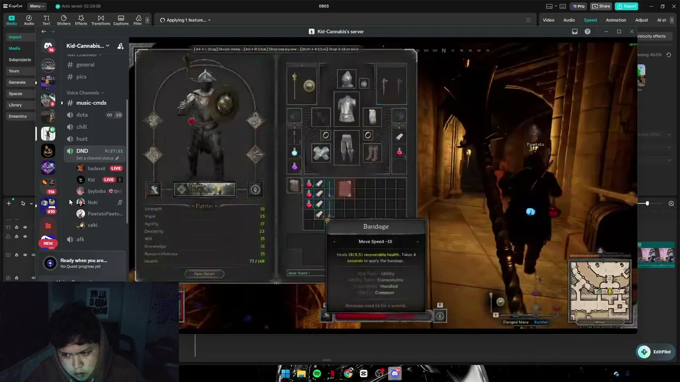The height and width of the screenshot is (382, 680).
Task: Open the red folder server icon in Discord
Action: tap(48, 226)
